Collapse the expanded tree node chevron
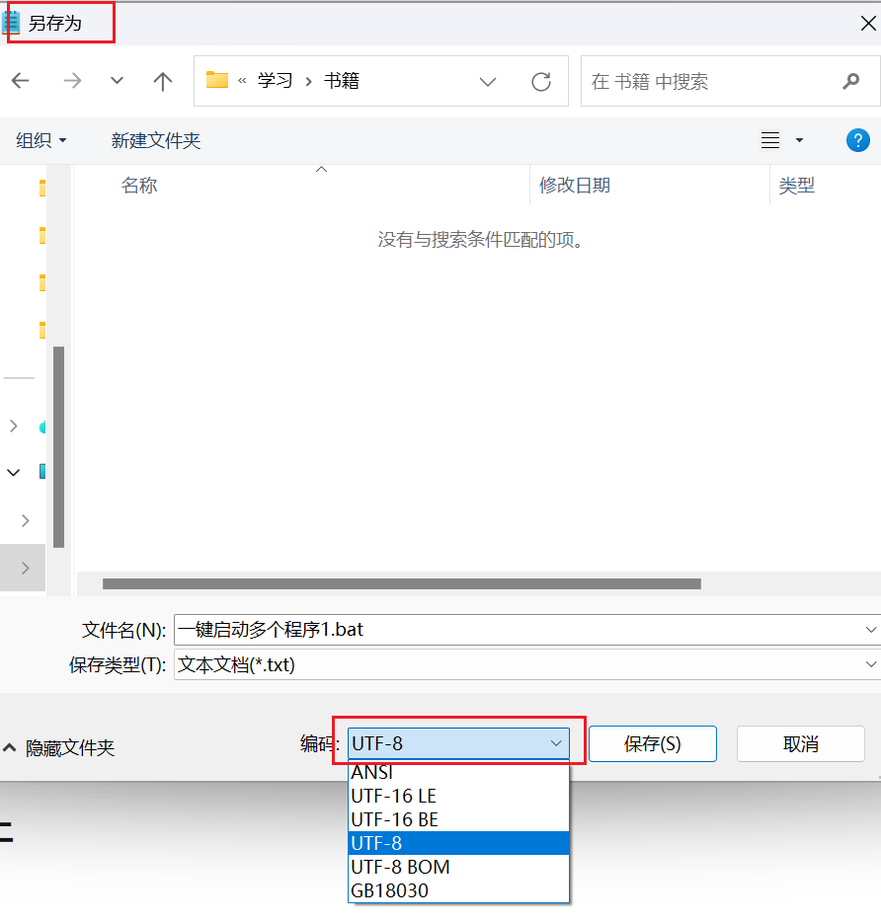Screen dimensions: 881x923 pyautogui.click(x=14, y=472)
